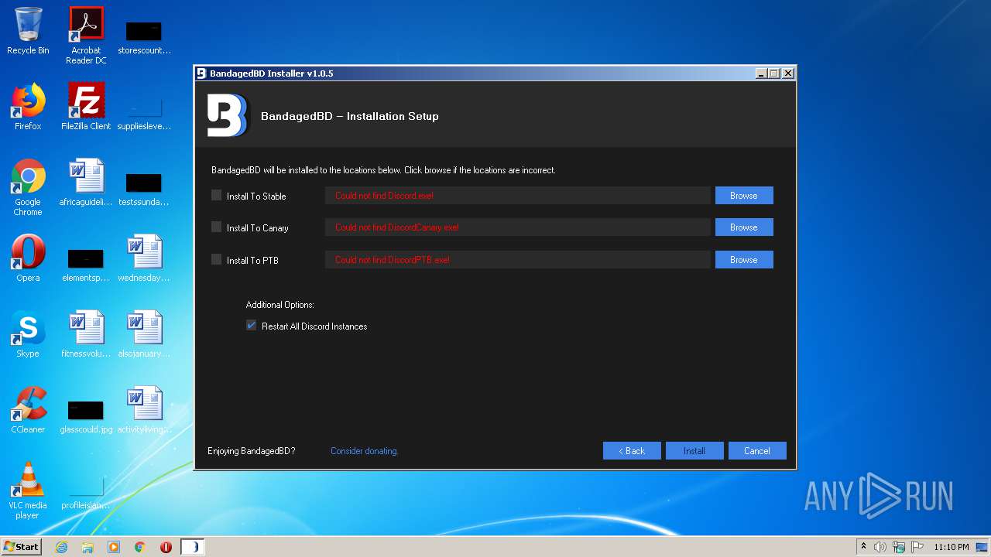Go back to previous installer step
The height and width of the screenshot is (557, 991).
pyautogui.click(x=632, y=451)
